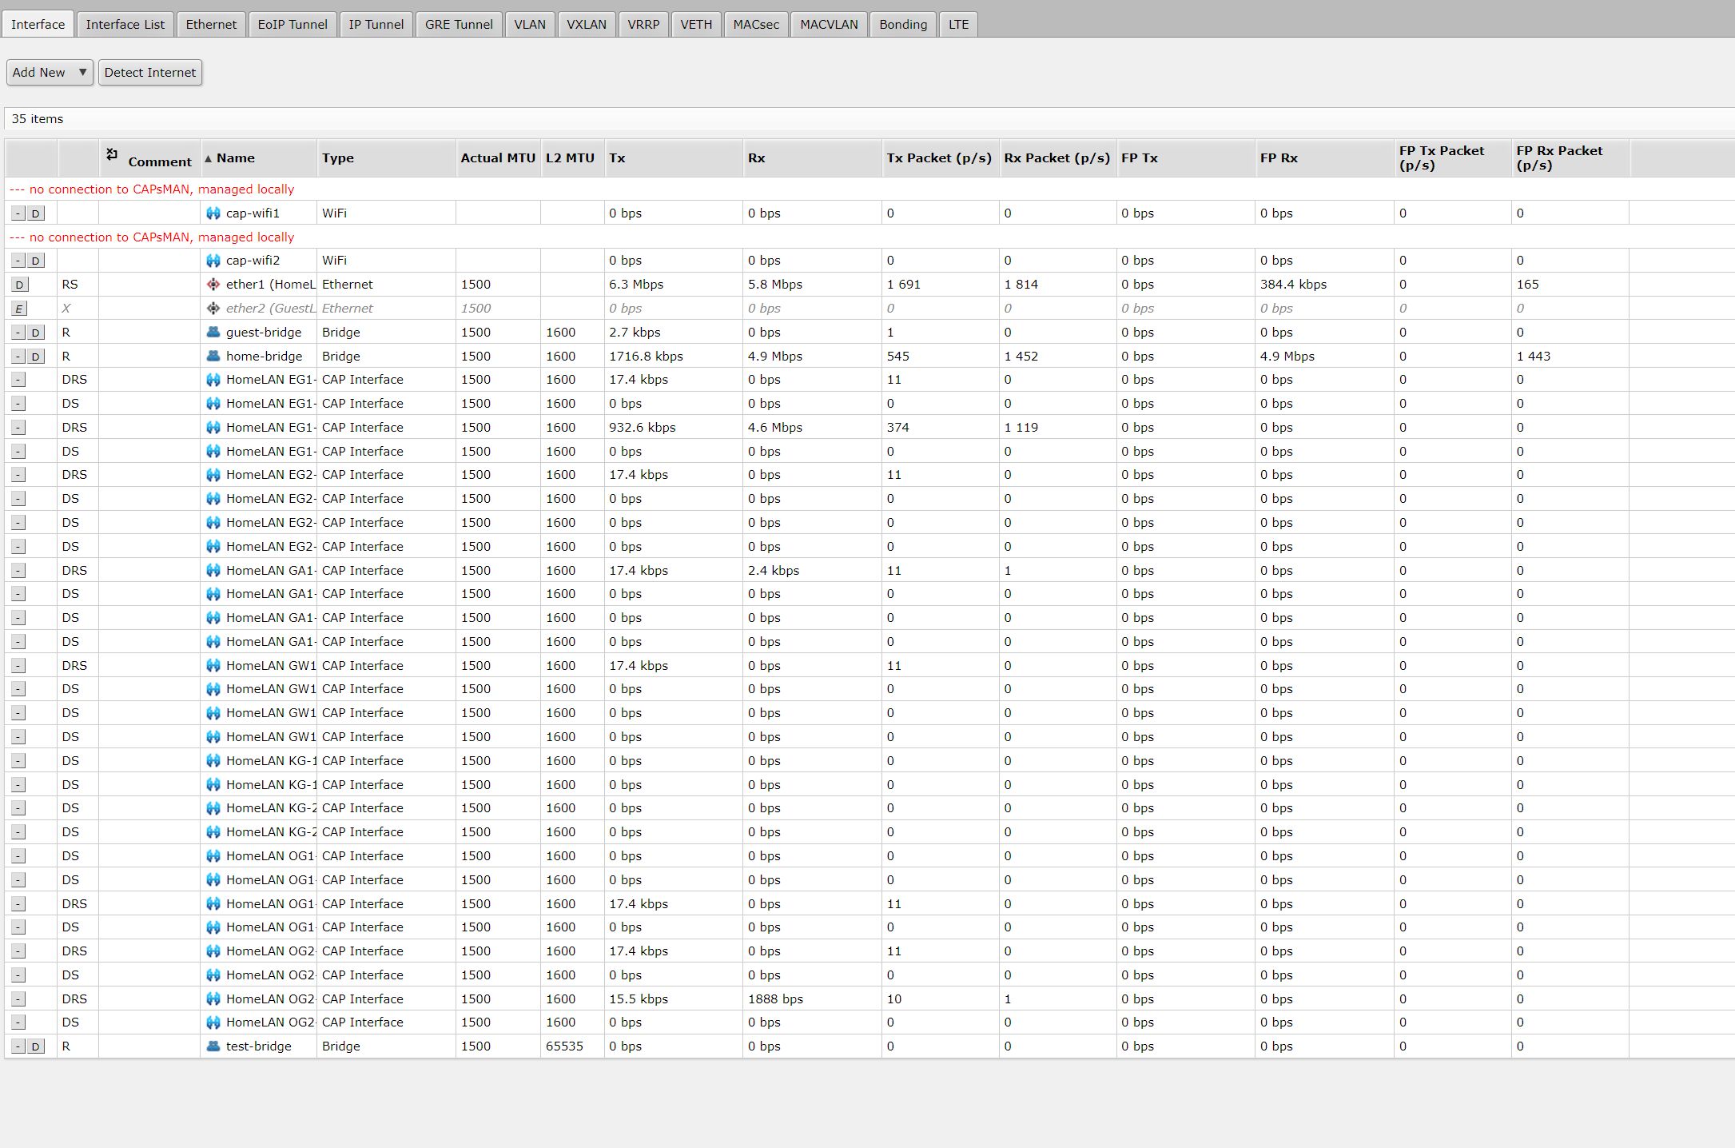Click the column chooser icon beside Comment

pyautogui.click(x=112, y=154)
